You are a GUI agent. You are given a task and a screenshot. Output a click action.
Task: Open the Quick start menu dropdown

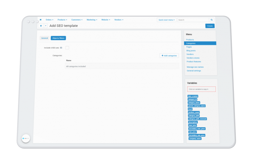pyautogui.click(x=167, y=20)
